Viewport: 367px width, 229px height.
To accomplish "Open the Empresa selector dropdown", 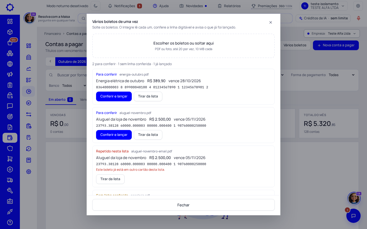I will coord(332,34).
